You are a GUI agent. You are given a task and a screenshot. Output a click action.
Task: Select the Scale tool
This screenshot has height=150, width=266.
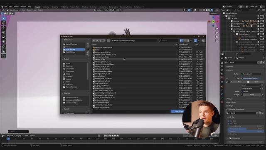[4, 37]
